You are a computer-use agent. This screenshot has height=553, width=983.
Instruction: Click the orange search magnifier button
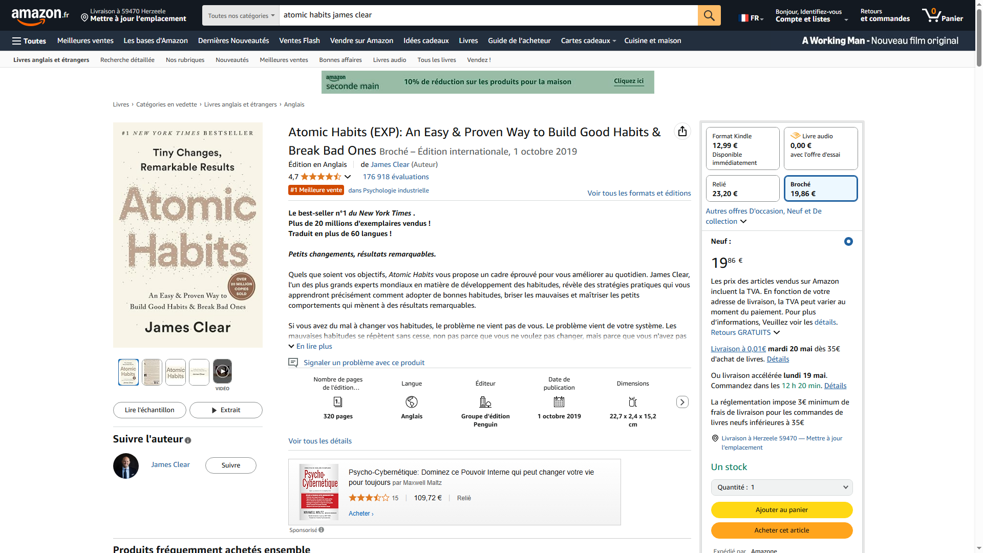tap(709, 15)
